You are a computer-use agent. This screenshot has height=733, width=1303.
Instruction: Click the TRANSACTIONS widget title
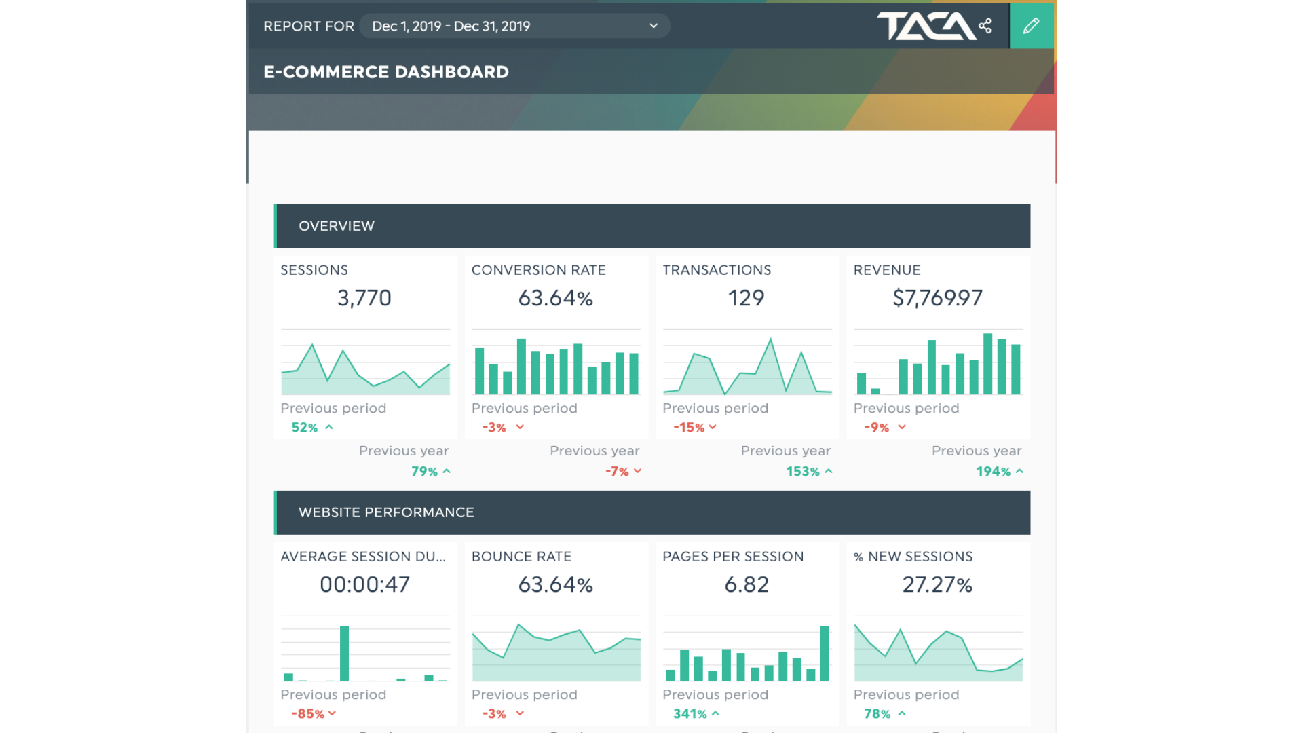pyautogui.click(x=717, y=270)
